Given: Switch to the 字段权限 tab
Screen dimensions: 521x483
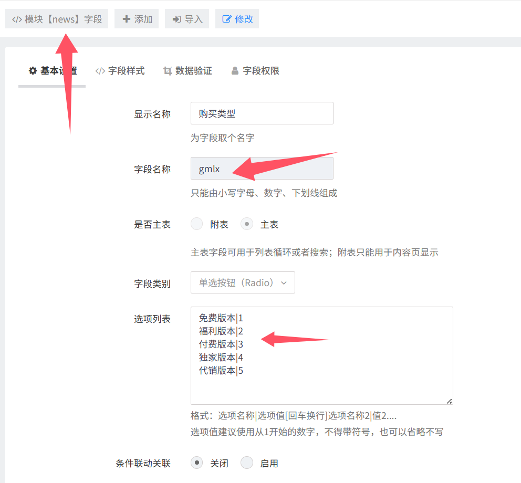Looking at the screenshot, I should click(255, 71).
